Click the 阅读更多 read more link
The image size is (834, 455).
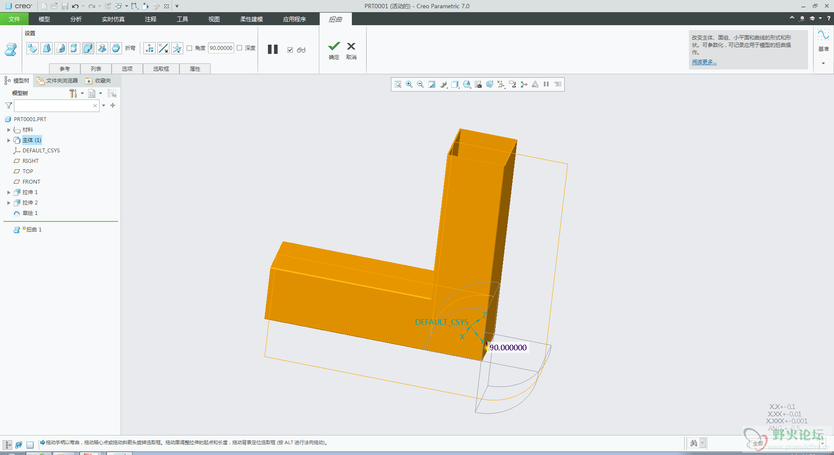pos(704,62)
